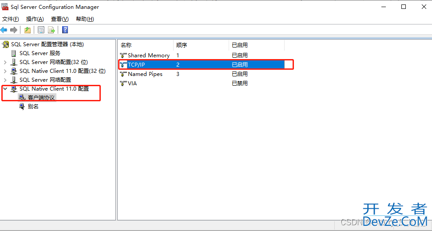Screen dimensions: 432x231
Task: Click the TCP/IP protocol icon
Action: click(x=123, y=65)
